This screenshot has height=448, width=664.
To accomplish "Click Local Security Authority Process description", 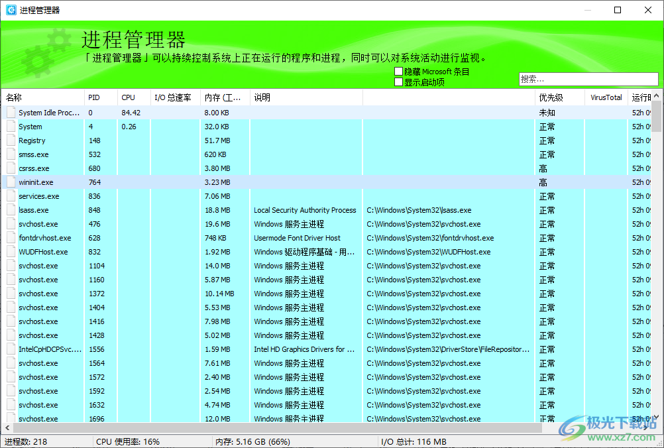I will click(x=305, y=210).
